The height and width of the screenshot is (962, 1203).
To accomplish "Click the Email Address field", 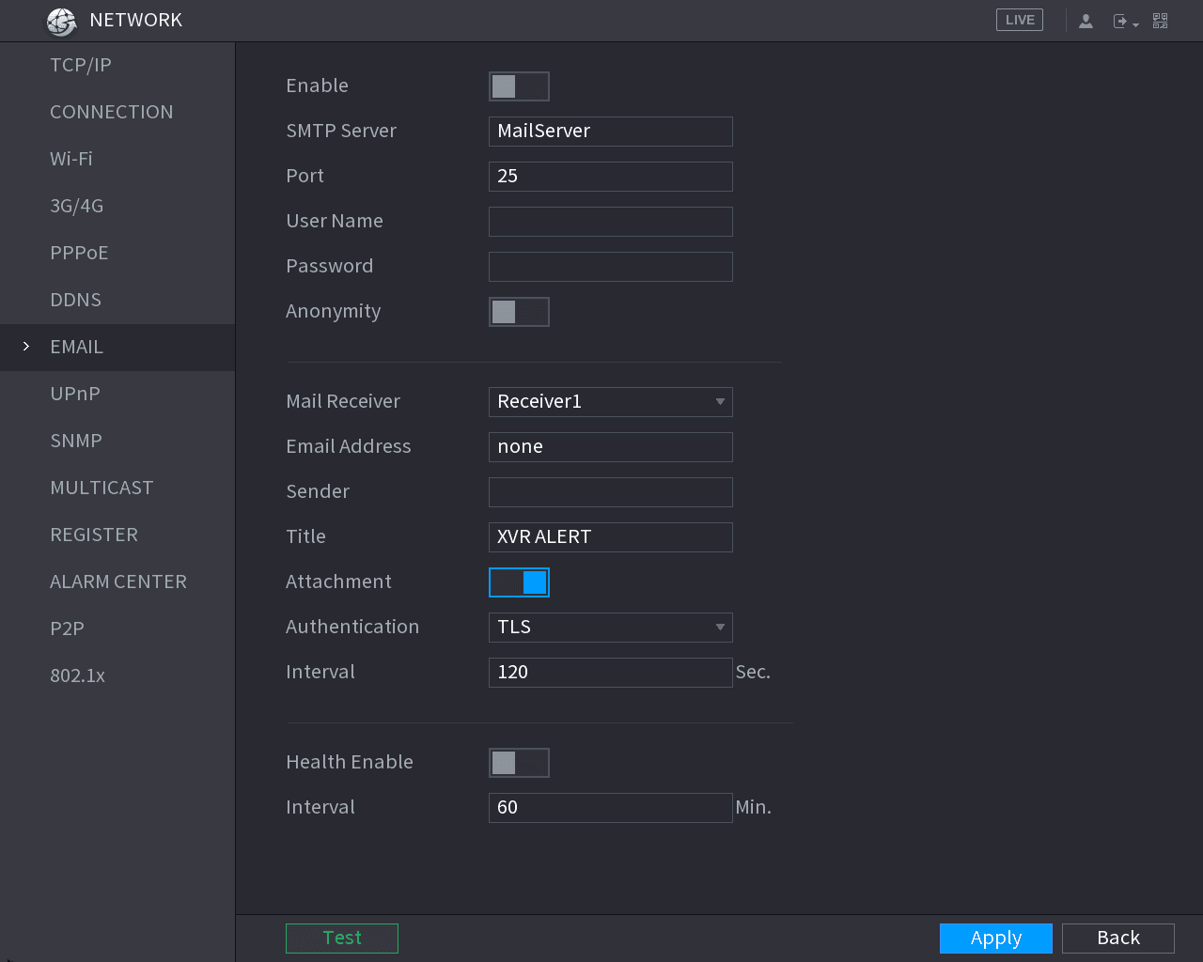I will (x=611, y=447).
